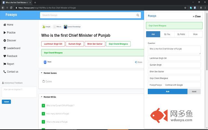208x130 pixels.
Task: Click the Home sidebar icon
Action: click(5, 25)
